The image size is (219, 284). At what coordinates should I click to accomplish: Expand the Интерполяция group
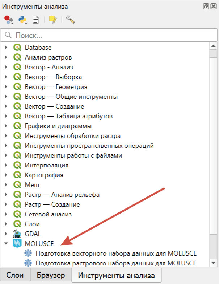pyautogui.click(x=6, y=165)
